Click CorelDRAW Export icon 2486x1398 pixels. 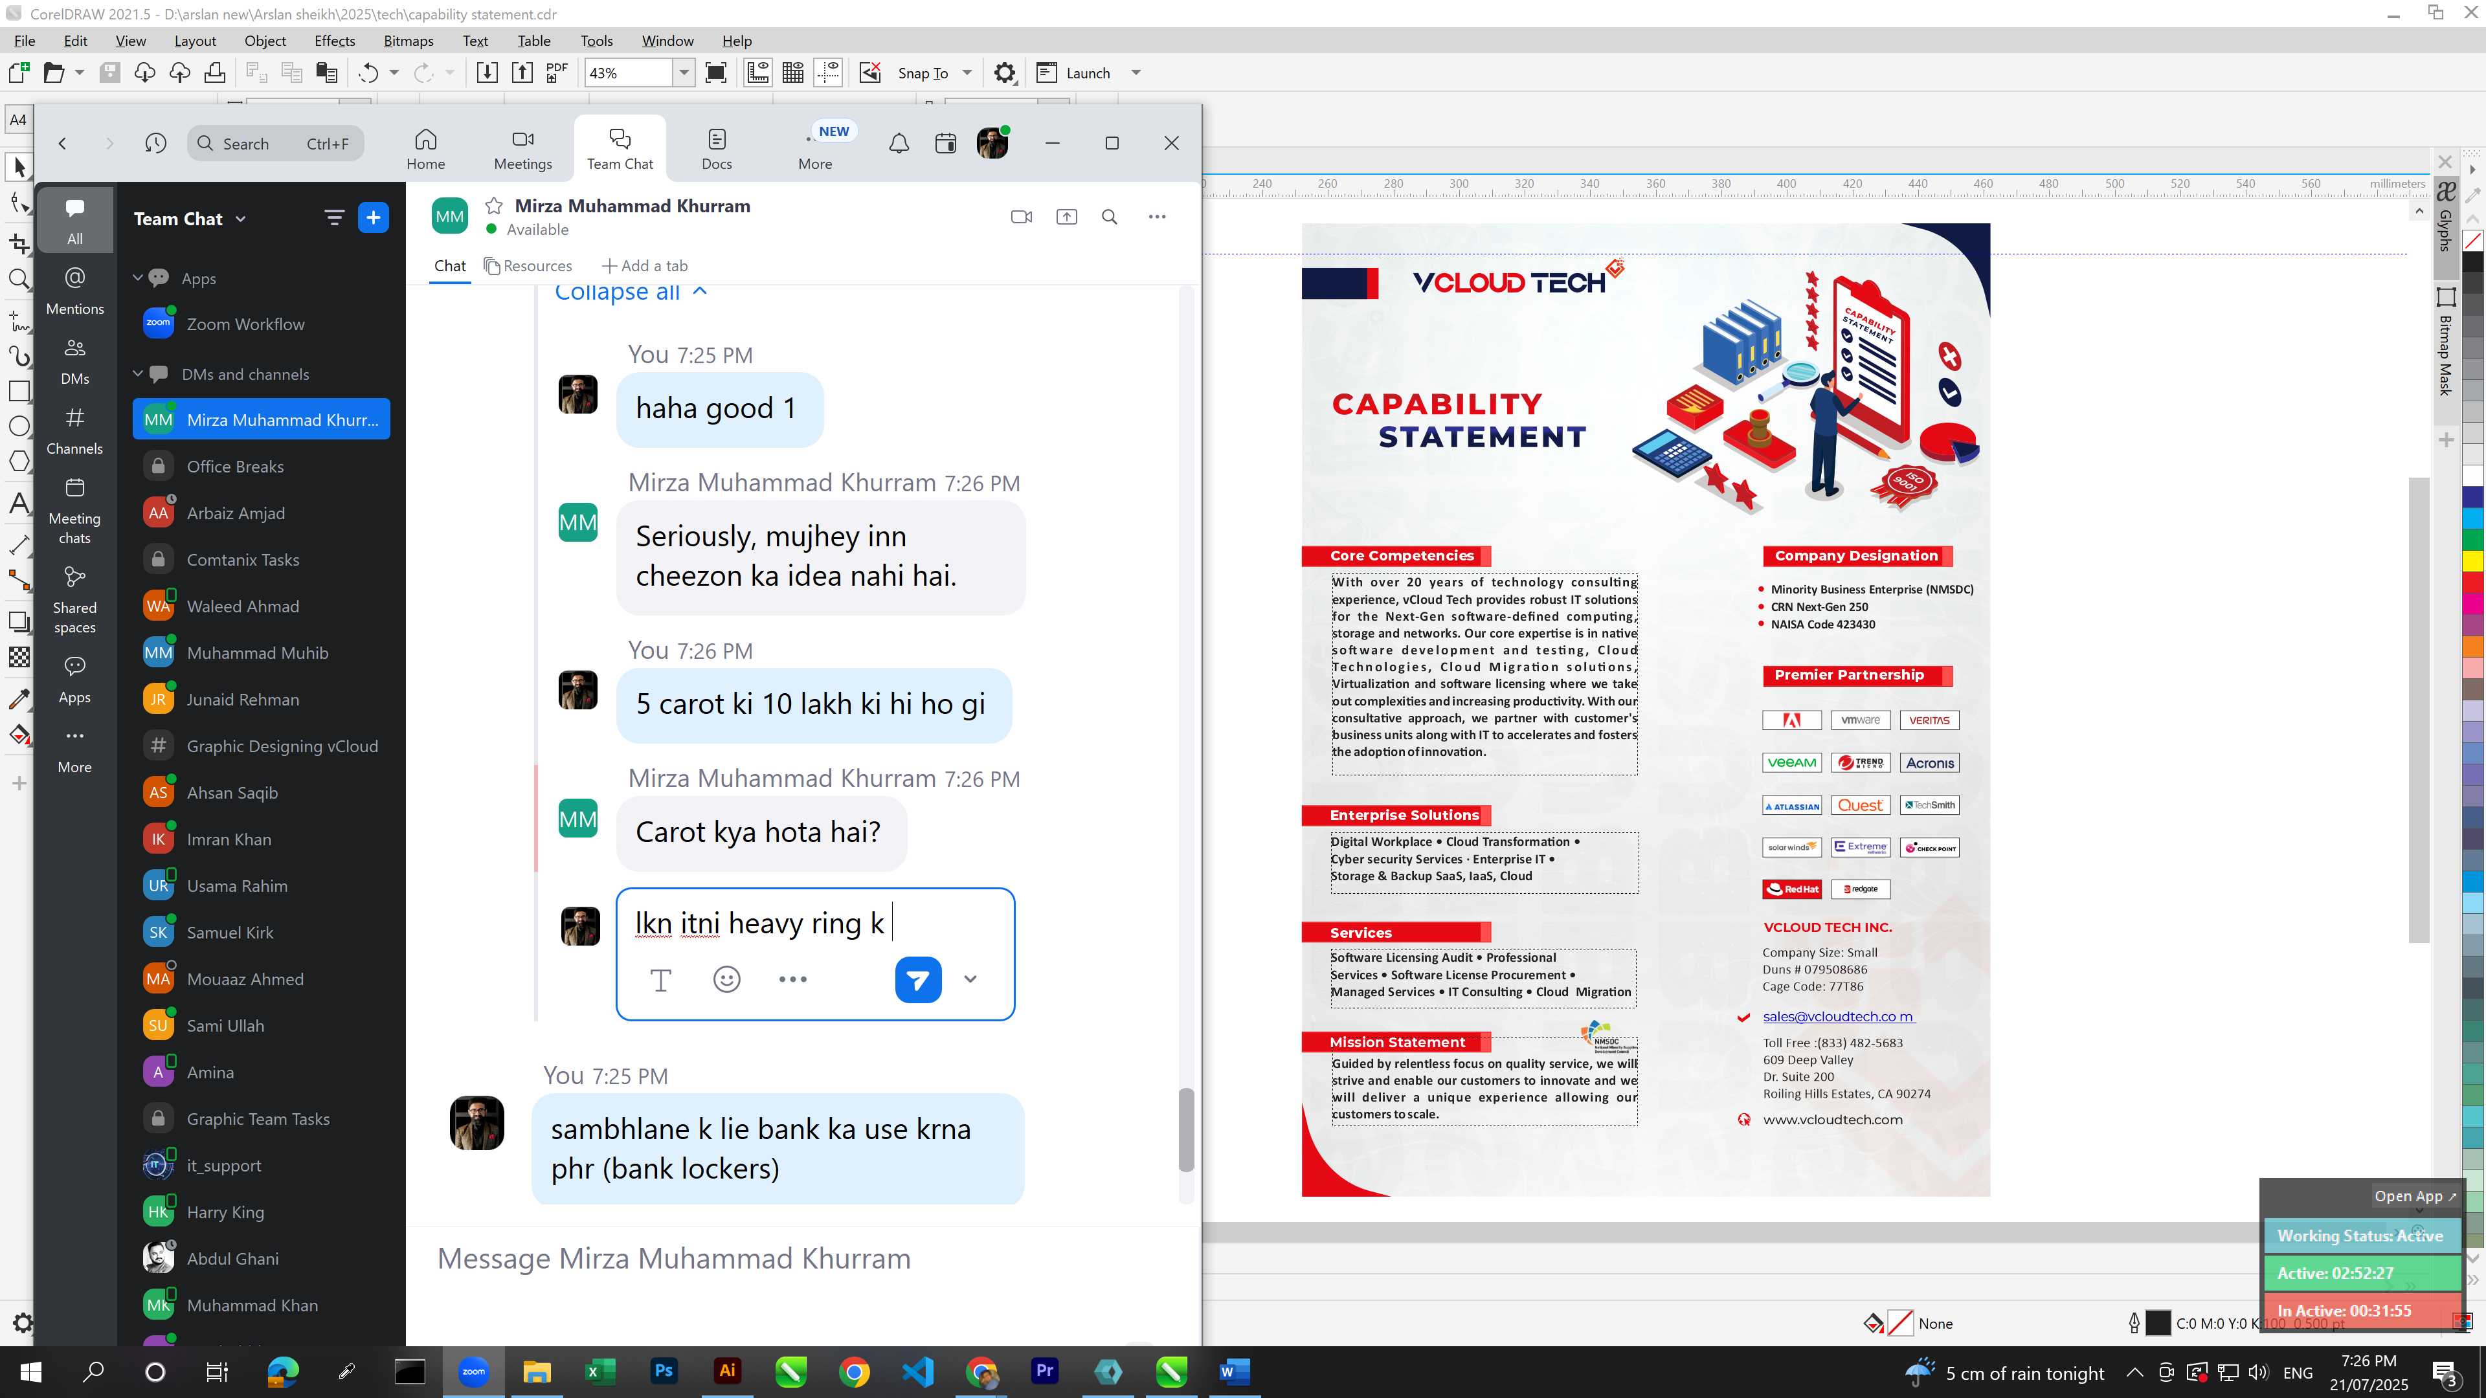(522, 73)
